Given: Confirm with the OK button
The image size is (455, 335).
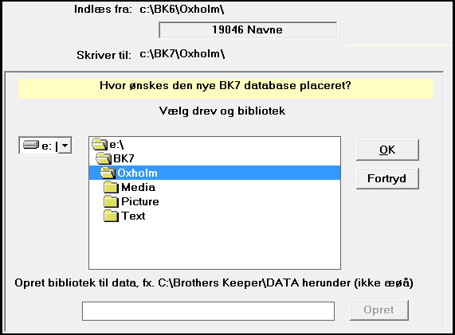Looking at the screenshot, I should [387, 150].
